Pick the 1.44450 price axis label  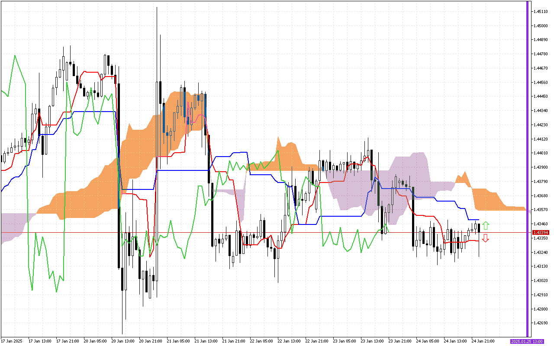tap(541, 97)
